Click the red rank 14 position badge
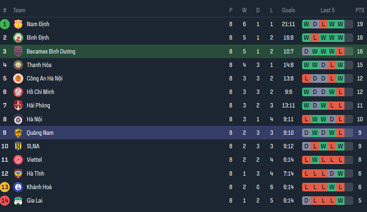367x212 pixels. pyautogui.click(x=5, y=201)
